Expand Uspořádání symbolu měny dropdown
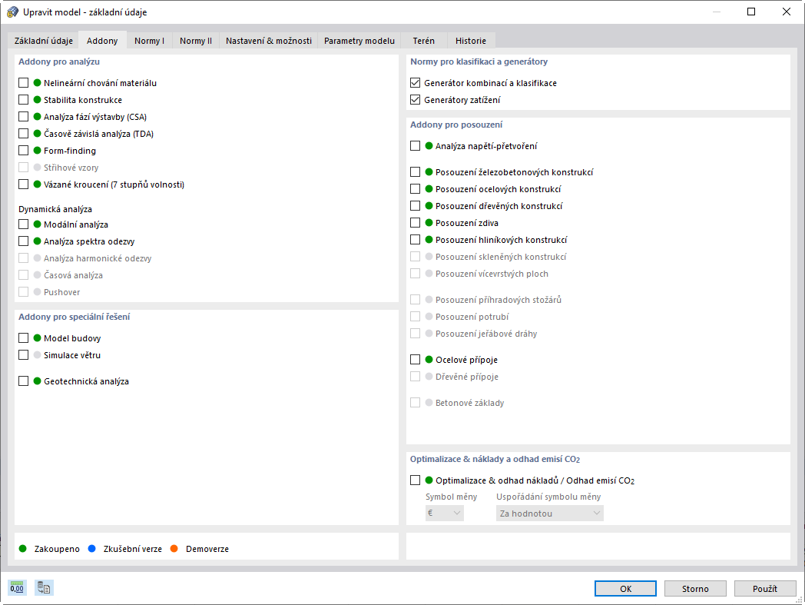 pos(549,513)
